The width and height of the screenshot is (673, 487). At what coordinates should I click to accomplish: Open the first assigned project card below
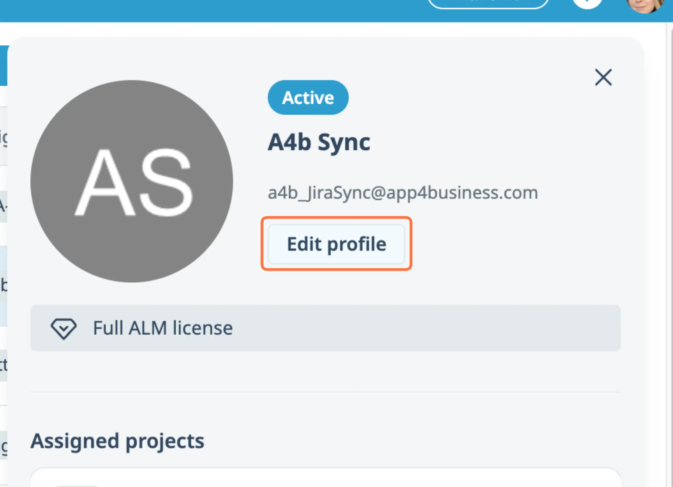(x=325, y=478)
